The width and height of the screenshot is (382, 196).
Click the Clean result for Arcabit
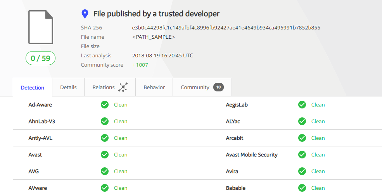pyautogui.click(x=318, y=138)
